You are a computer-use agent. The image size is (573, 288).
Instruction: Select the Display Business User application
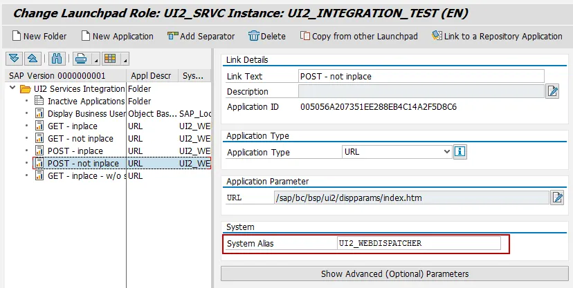point(87,113)
